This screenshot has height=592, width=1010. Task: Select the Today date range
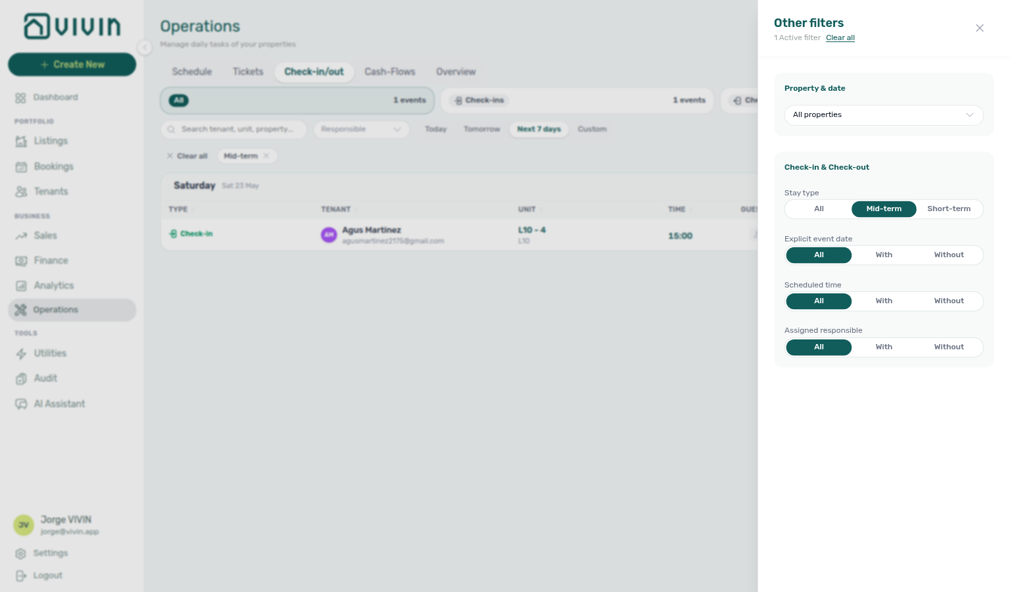(436, 130)
